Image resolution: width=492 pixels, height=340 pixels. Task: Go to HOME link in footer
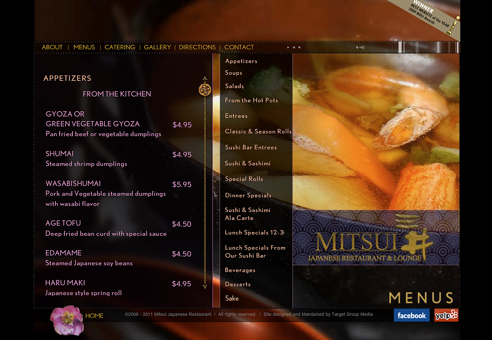94,316
